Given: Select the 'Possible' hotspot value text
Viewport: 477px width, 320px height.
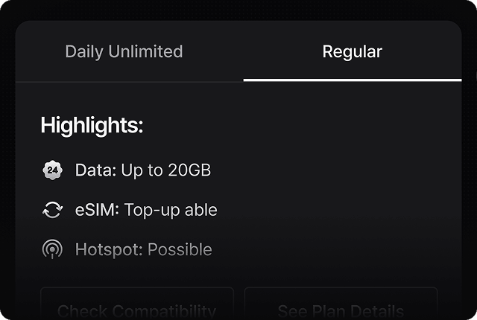Looking at the screenshot, I should (x=180, y=249).
